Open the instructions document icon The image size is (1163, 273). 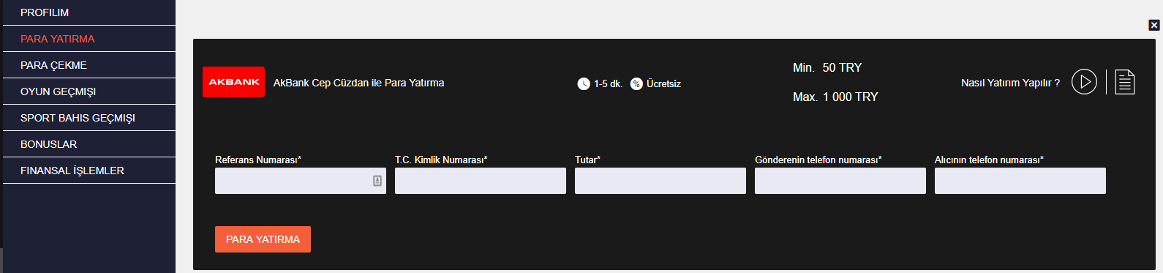pos(1125,82)
